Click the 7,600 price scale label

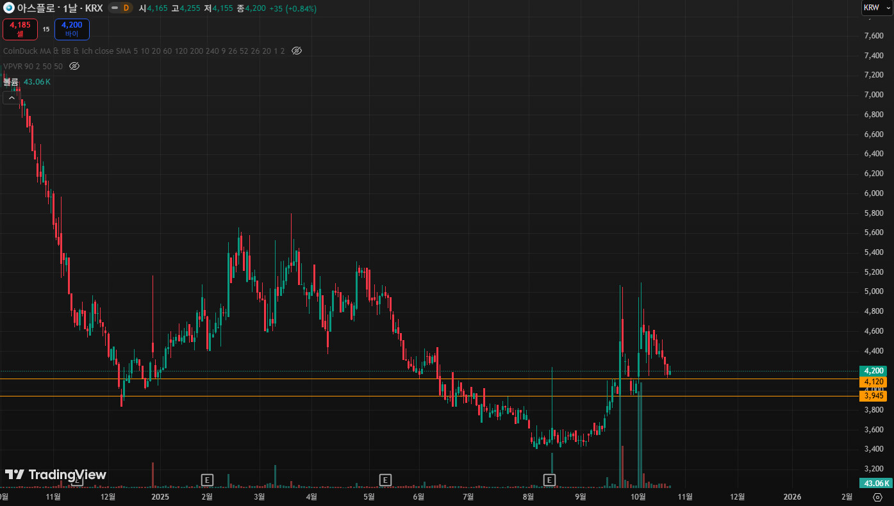(x=874, y=36)
